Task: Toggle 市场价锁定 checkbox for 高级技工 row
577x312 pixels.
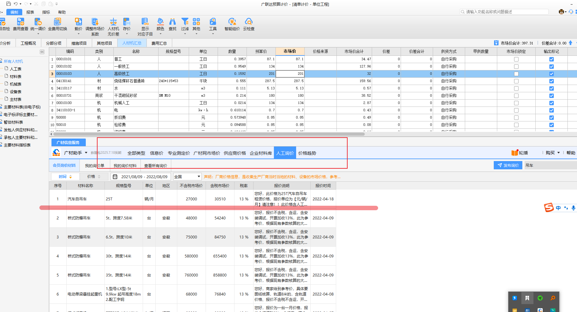Action: pyautogui.click(x=516, y=74)
